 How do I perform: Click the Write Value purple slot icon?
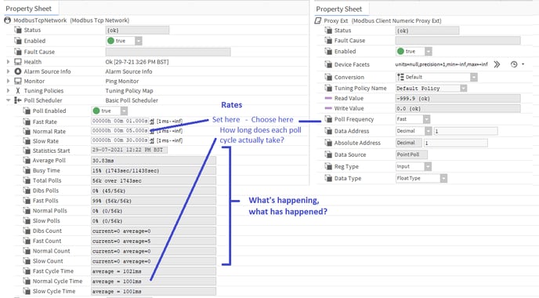328,108
